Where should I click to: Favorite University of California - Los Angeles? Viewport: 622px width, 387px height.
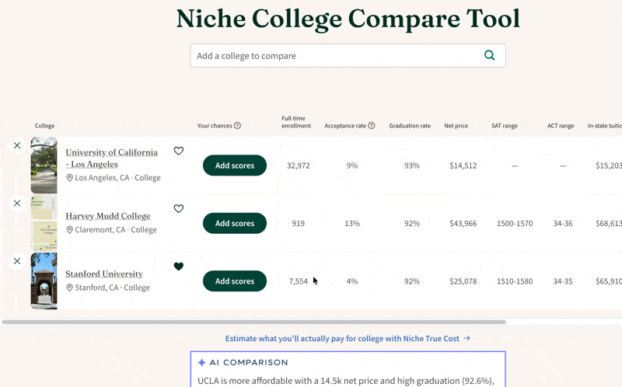(x=179, y=151)
